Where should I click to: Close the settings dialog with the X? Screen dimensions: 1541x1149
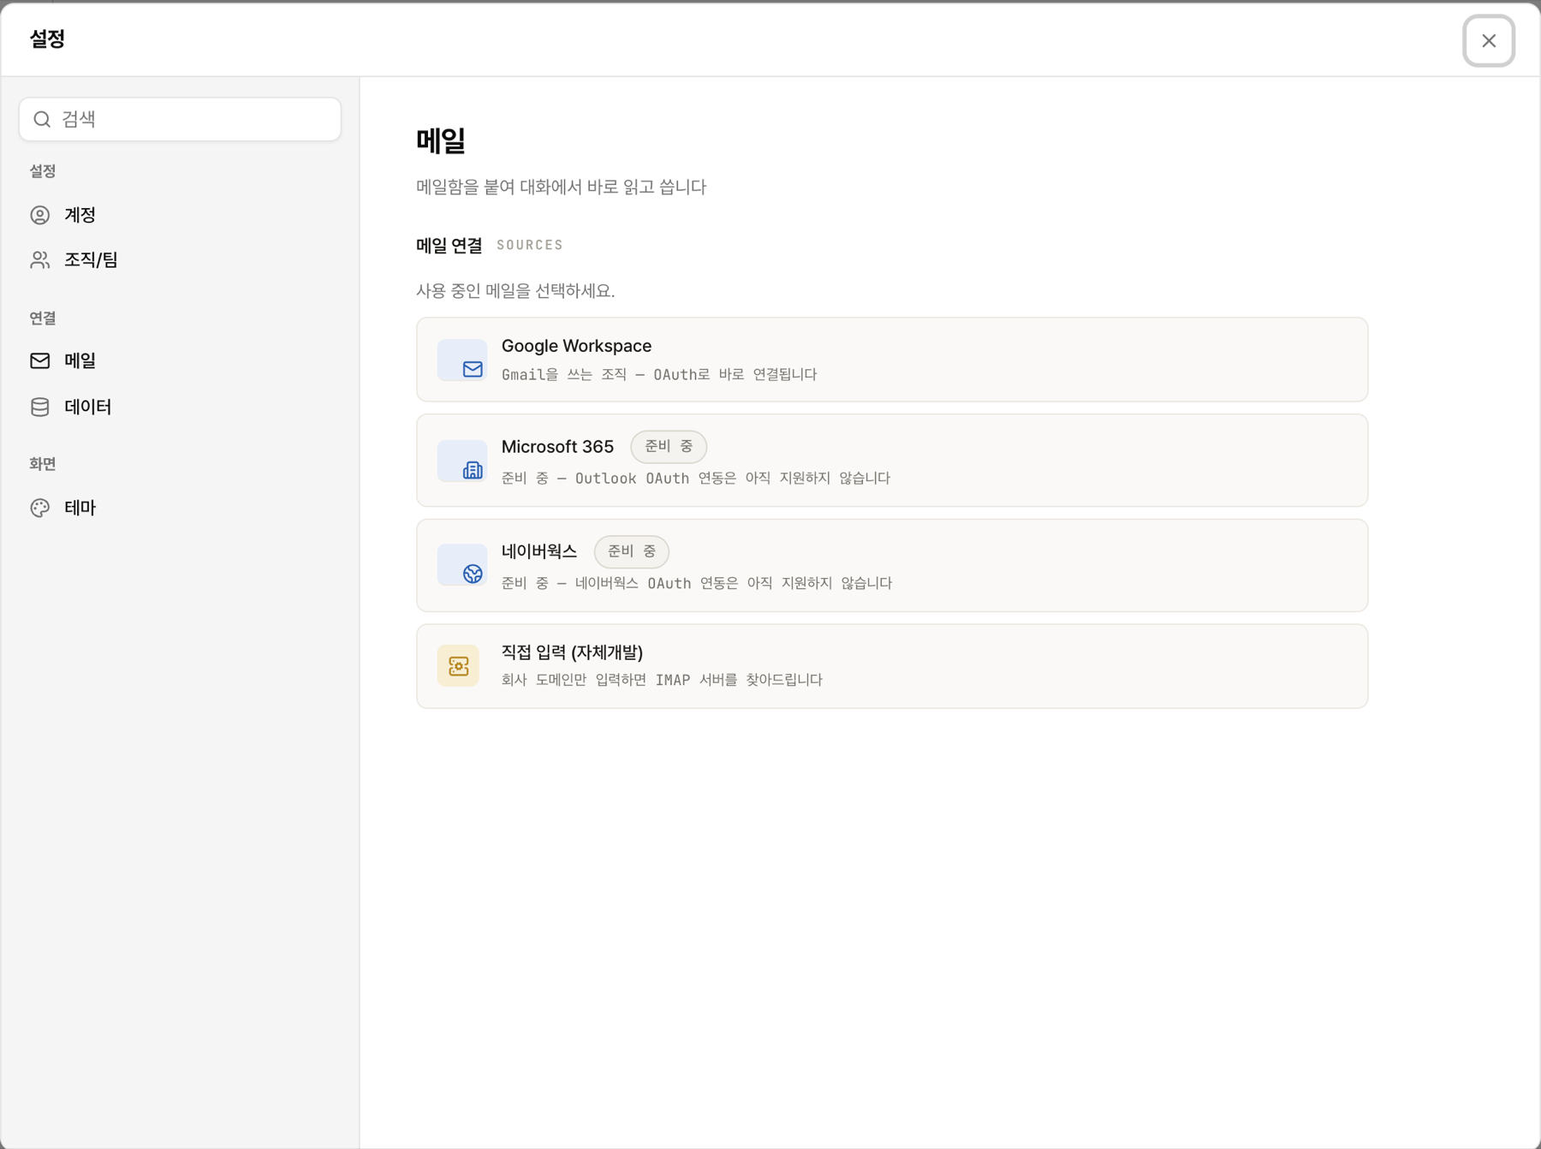pyautogui.click(x=1488, y=40)
